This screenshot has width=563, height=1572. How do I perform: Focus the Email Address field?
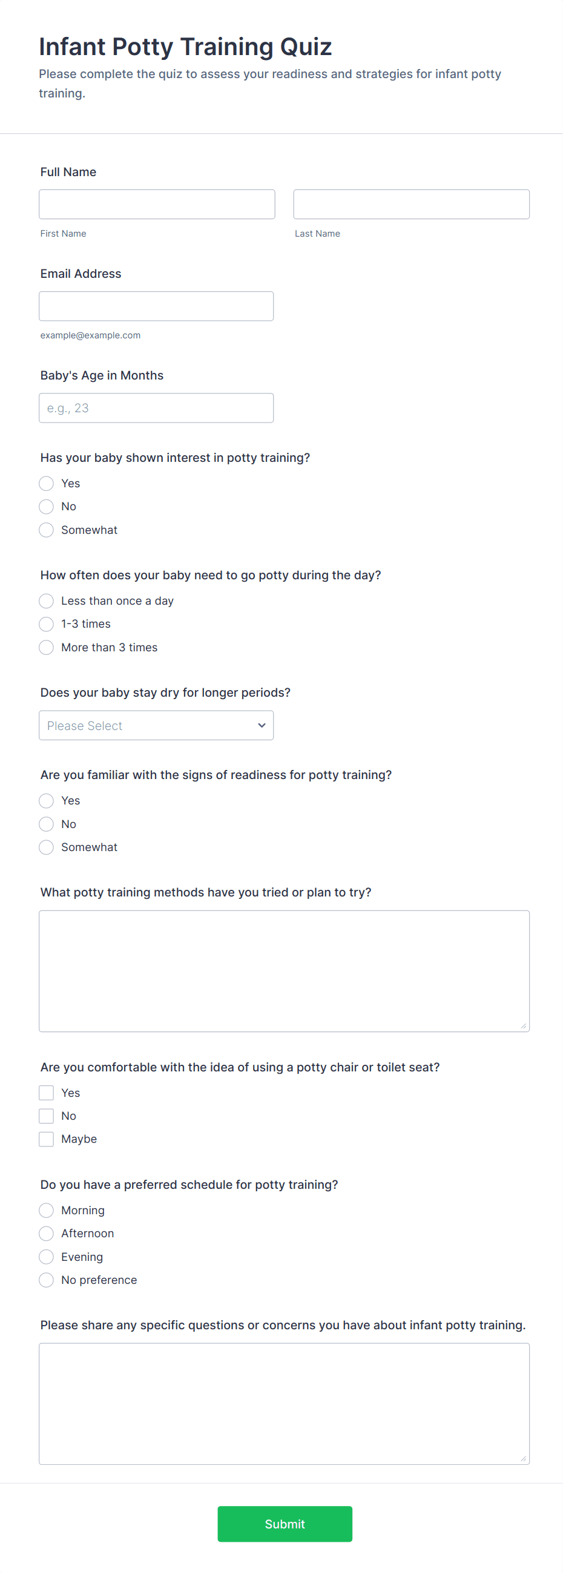[x=156, y=306]
